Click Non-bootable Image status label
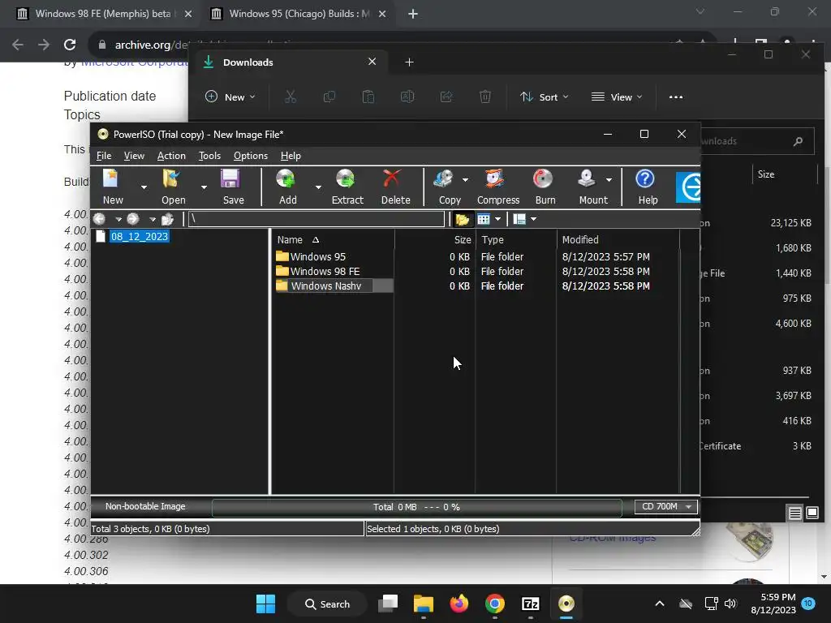Screen dimensions: 831x623 [145, 506]
